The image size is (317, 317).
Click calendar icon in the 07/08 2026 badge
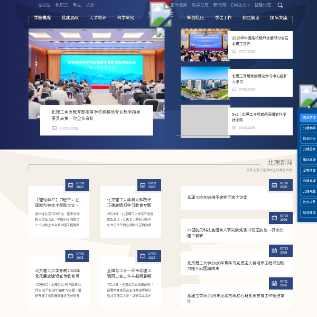click(x=71, y=185)
